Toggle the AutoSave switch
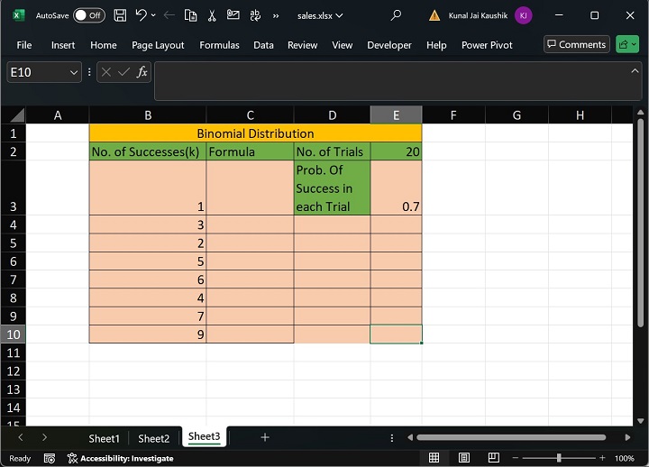The height and width of the screenshot is (467, 649). coord(88,15)
